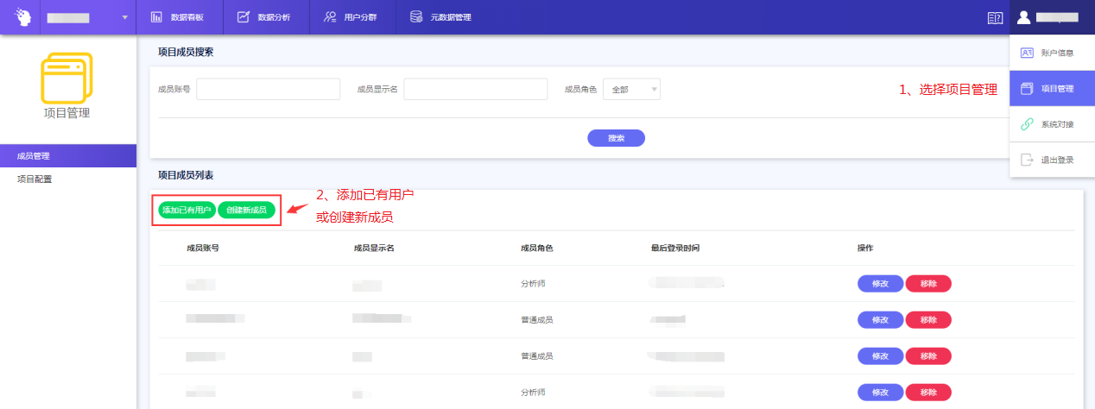Open the help document icon in header
The width and height of the screenshot is (1095, 409).
[994, 17]
